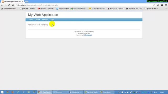This screenshot has width=168, height=94.
Task: Follow the Yii Framework link
Action: coord(88,35)
